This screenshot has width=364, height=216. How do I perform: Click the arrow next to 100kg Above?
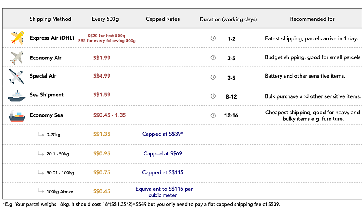41,191
